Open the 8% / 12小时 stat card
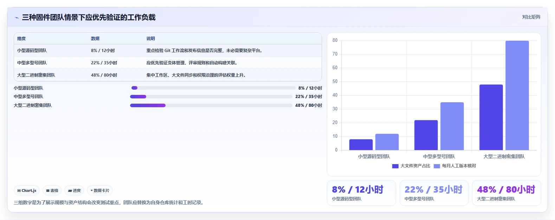The width and height of the screenshot is (555, 220). [361, 193]
